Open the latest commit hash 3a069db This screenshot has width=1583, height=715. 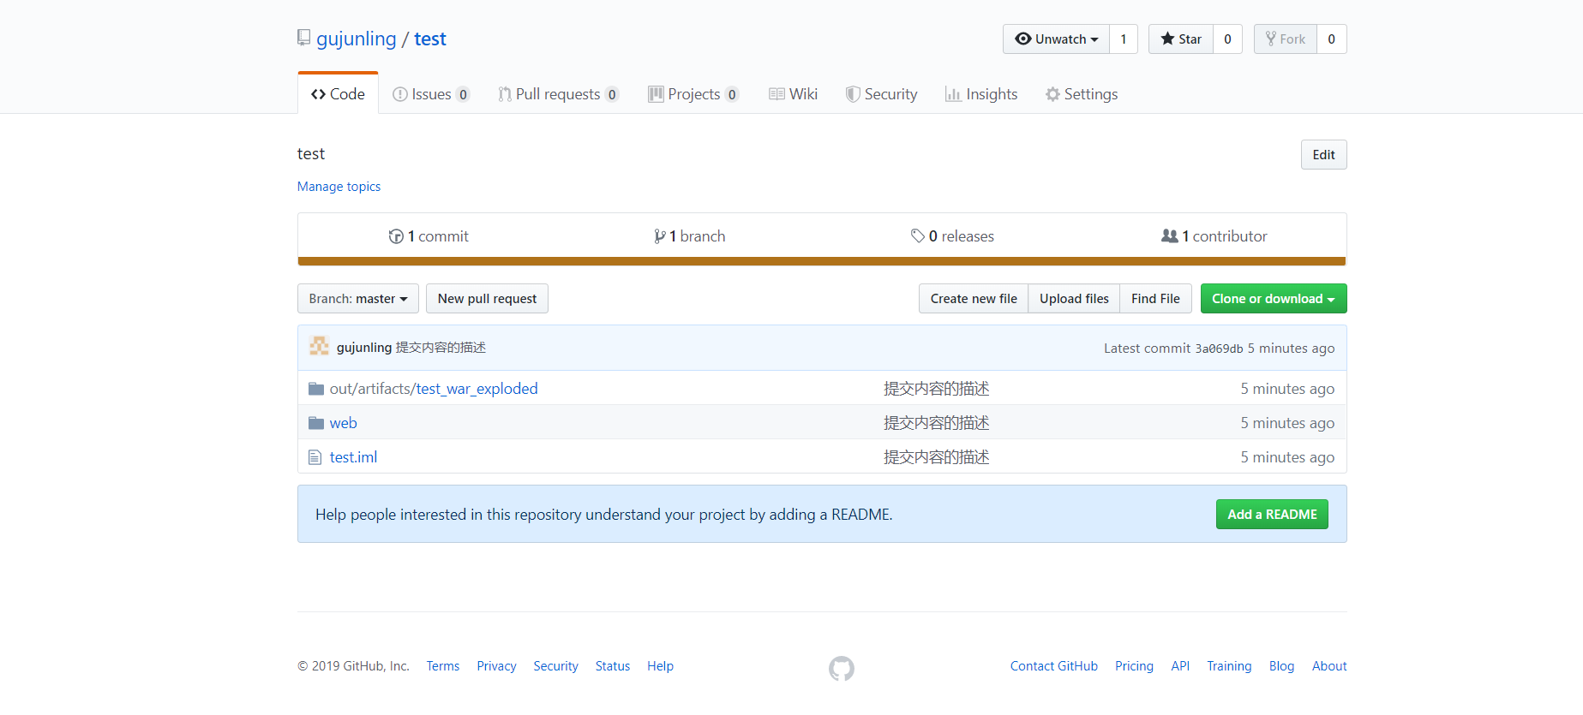(1218, 349)
